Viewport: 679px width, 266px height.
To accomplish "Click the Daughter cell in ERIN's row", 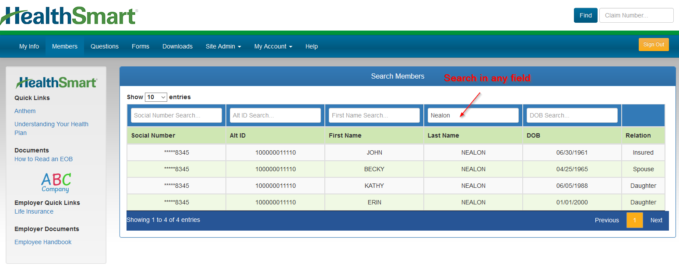I will pyautogui.click(x=643, y=202).
